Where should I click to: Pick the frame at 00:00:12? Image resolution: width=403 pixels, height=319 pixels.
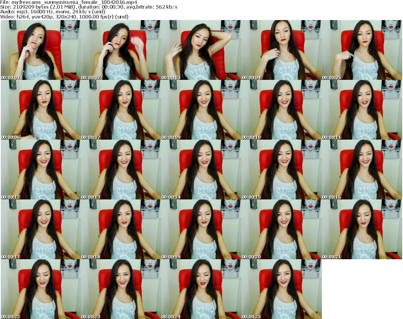pos(41,170)
